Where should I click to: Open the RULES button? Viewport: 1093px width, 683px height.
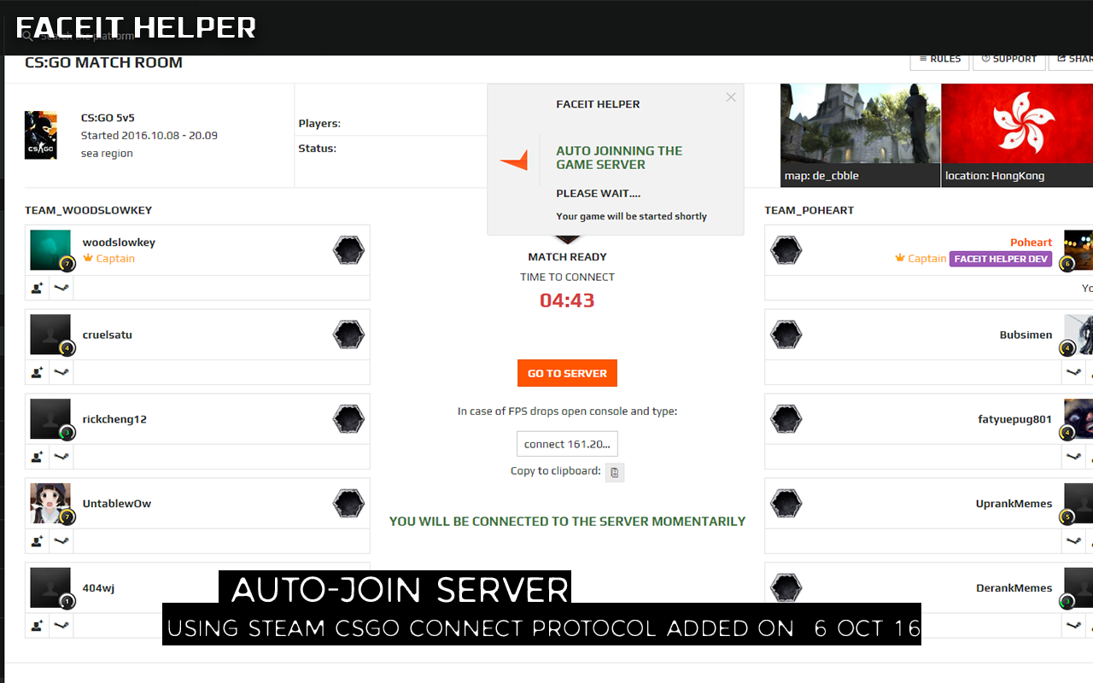click(x=939, y=59)
